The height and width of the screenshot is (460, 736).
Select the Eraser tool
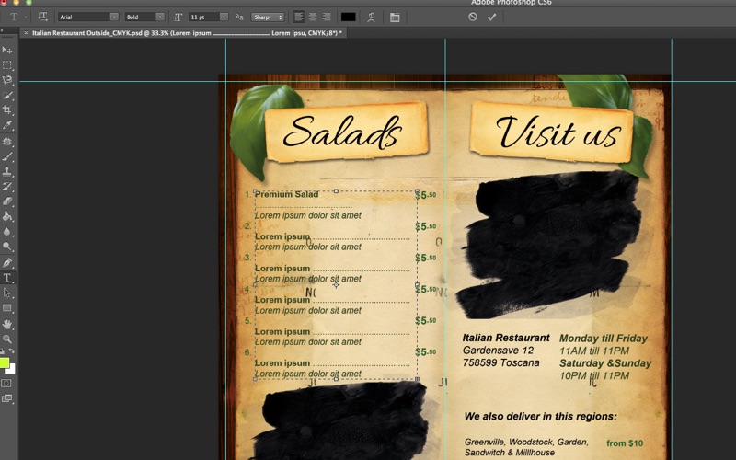click(x=7, y=201)
